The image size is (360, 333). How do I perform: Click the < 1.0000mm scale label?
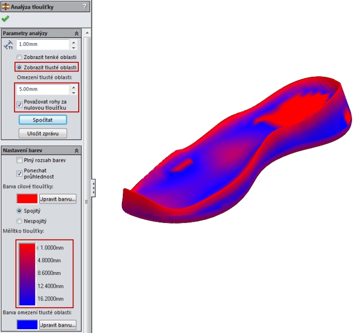pyautogui.click(x=50, y=248)
